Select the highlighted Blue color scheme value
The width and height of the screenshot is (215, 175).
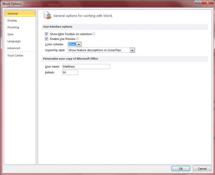72,44
